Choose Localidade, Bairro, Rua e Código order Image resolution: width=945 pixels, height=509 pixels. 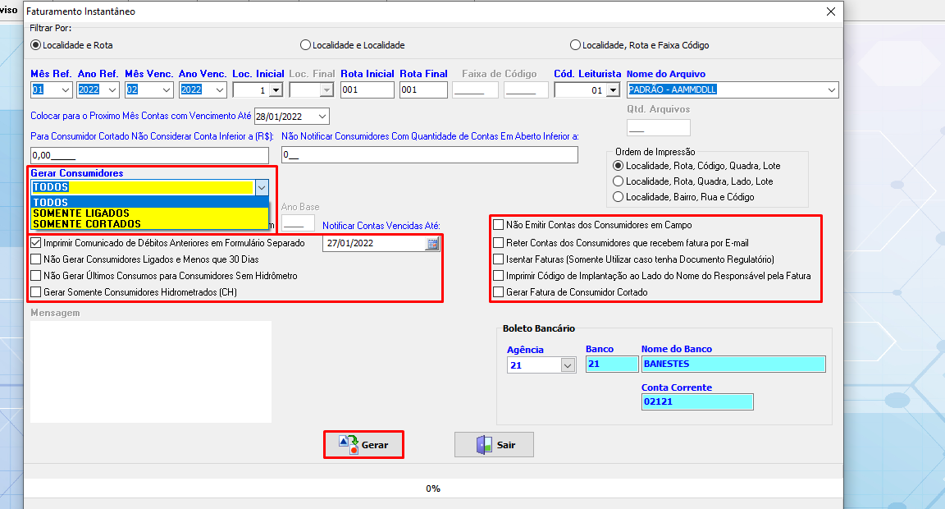619,197
